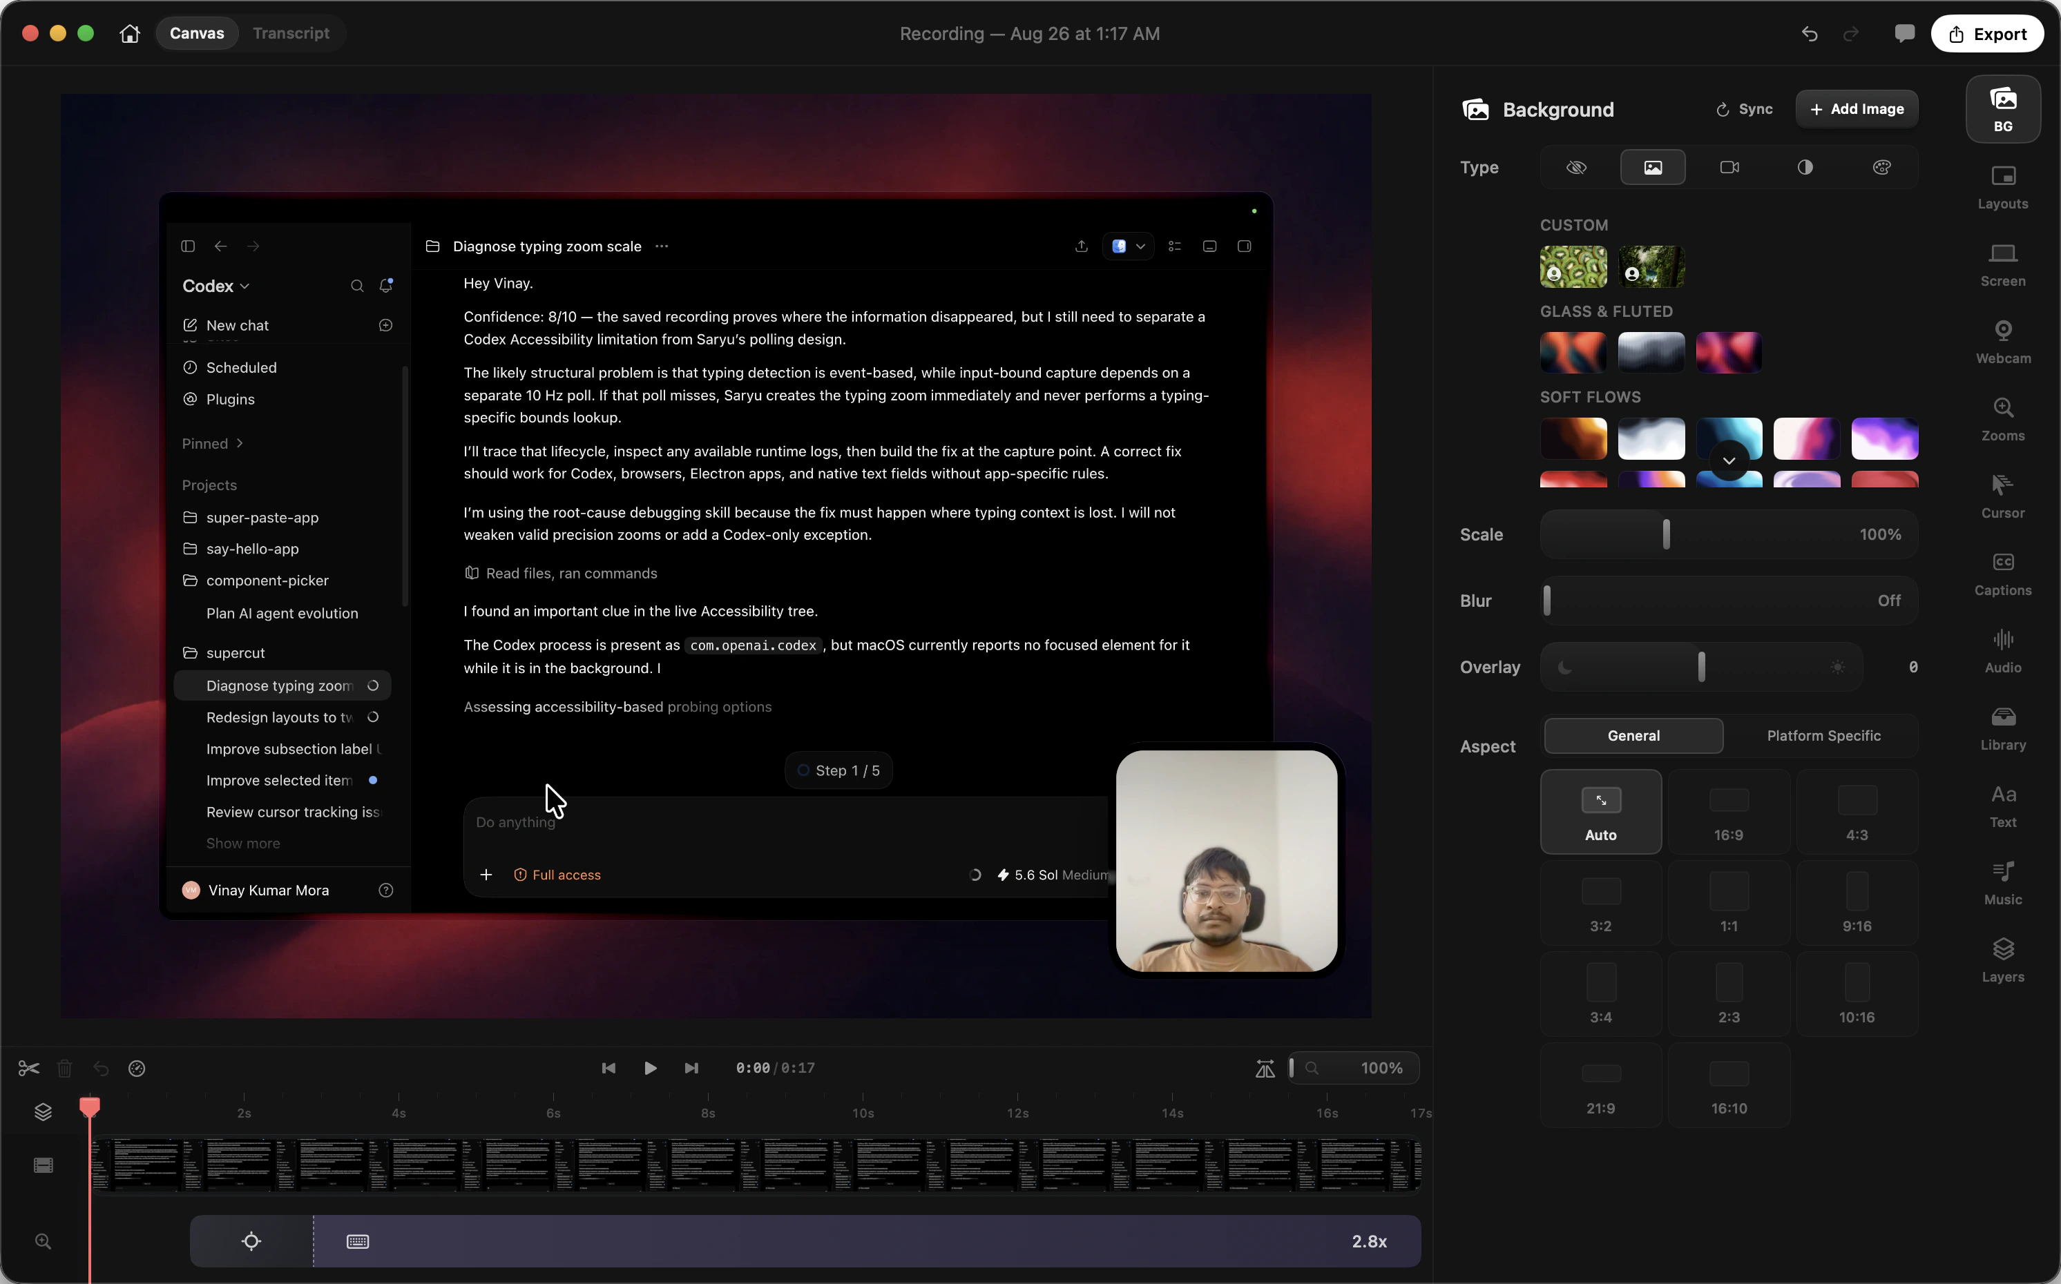Select the video background type
The width and height of the screenshot is (2061, 1284).
click(x=1729, y=167)
